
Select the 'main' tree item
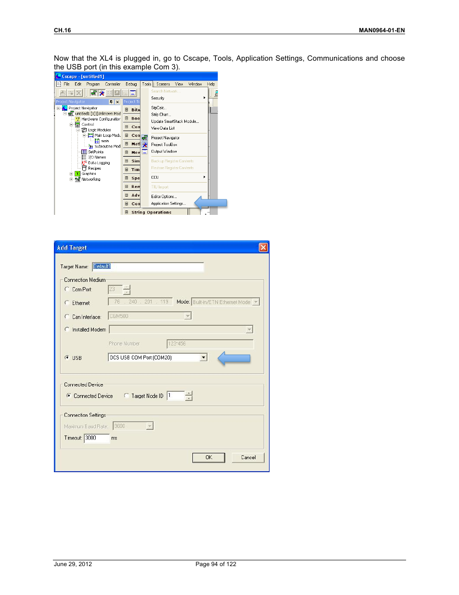tap(105, 141)
